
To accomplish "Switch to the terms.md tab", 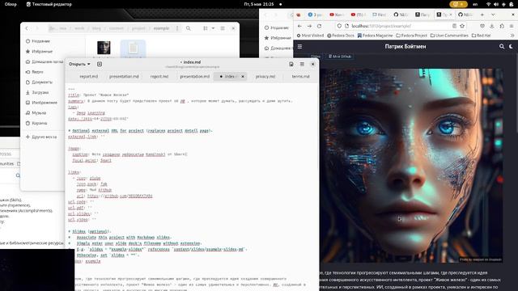I will point(300,76).
